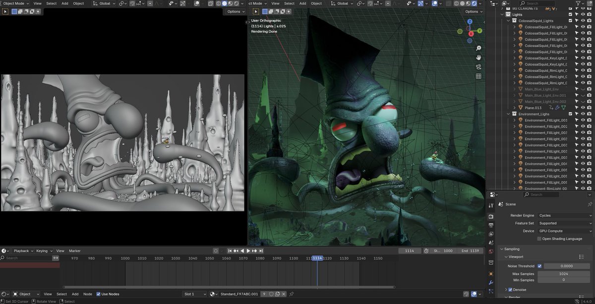The image size is (595, 304).
Task: Click the zoom magnifier icon in viewport
Action: click(478, 48)
